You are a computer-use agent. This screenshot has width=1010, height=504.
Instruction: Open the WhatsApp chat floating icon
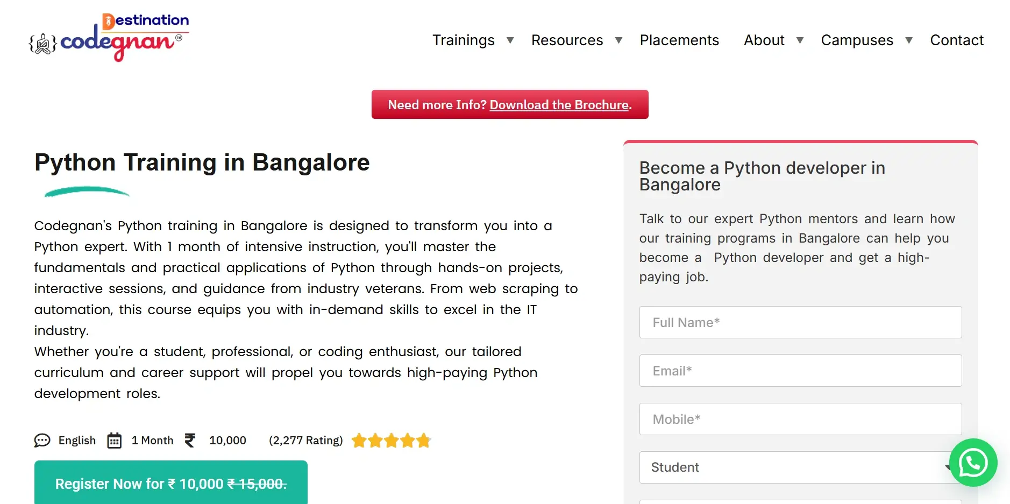point(973,463)
